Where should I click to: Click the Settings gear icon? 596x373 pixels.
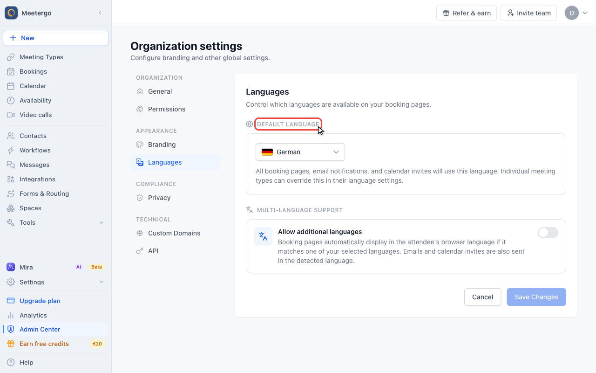pyautogui.click(x=11, y=282)
